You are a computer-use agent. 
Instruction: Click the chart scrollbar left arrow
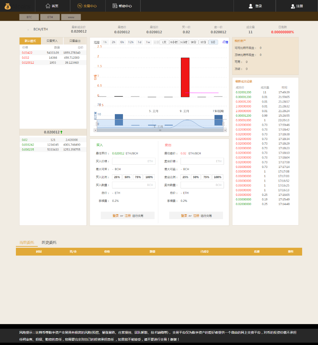click(x=95, y=130)
